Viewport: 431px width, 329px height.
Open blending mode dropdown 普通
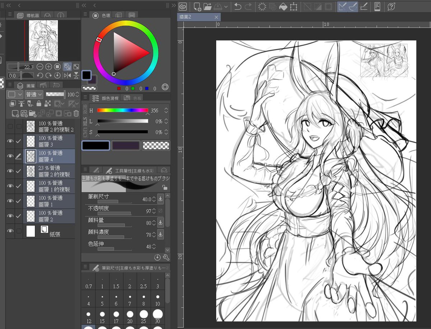click(x=34, y=94)
